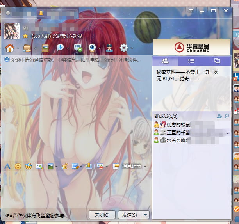This screenshot has height=224, width=239.
Task: Expand the 消息记录 message history dropdown
Action: 145,167
